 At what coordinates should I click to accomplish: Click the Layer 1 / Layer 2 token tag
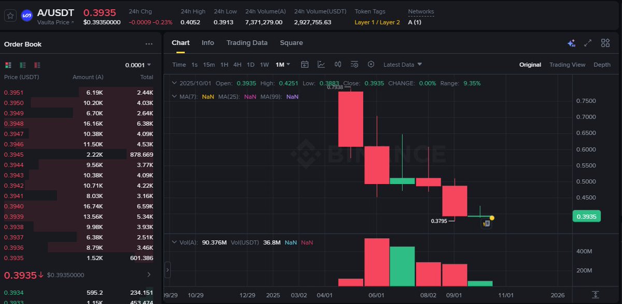pyautogui.click(x=377, y=22)
